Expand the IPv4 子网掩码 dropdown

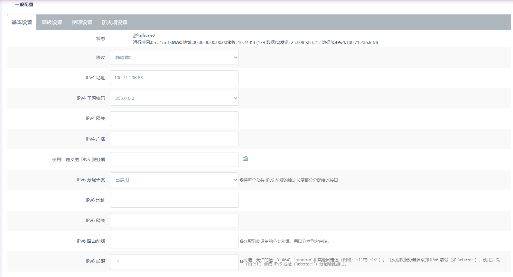174,98
